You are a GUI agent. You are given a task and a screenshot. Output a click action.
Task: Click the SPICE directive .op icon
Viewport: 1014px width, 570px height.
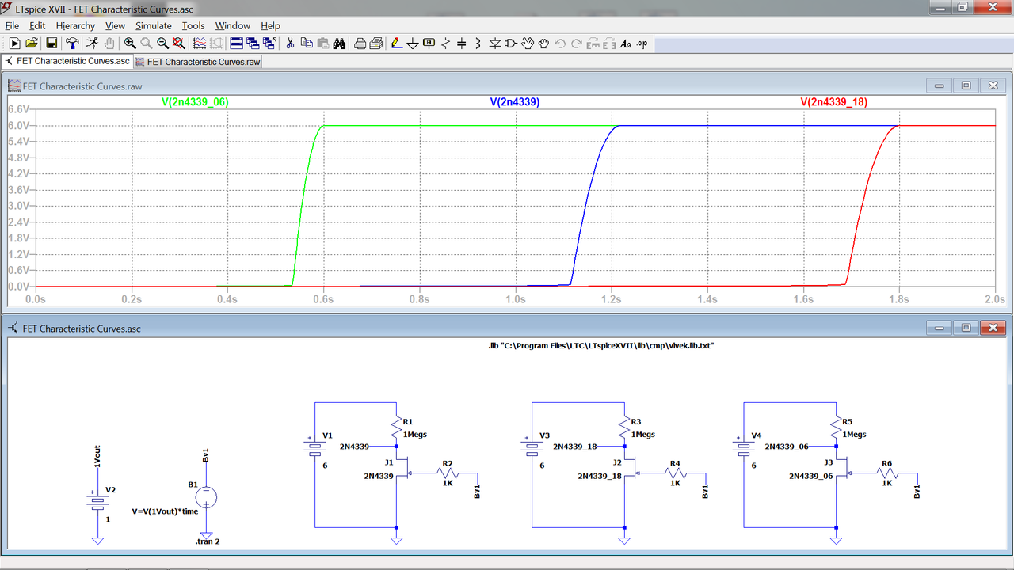click(x=642, y=44)
